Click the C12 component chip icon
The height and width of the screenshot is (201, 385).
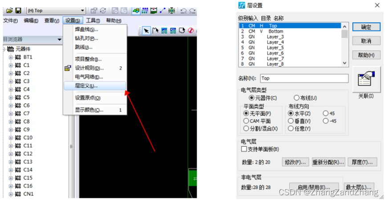pyautogui.click(x=18, y=154)
